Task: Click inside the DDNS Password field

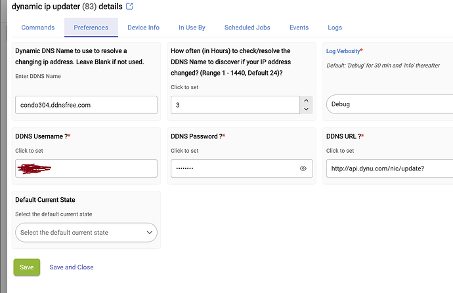Action: point(233,168)
